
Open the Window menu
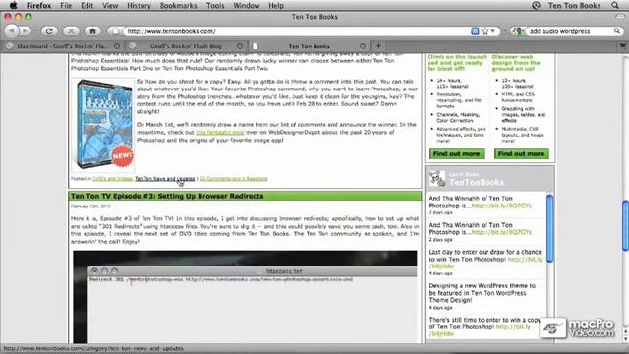pyautogui.click(x=247, y=5)
